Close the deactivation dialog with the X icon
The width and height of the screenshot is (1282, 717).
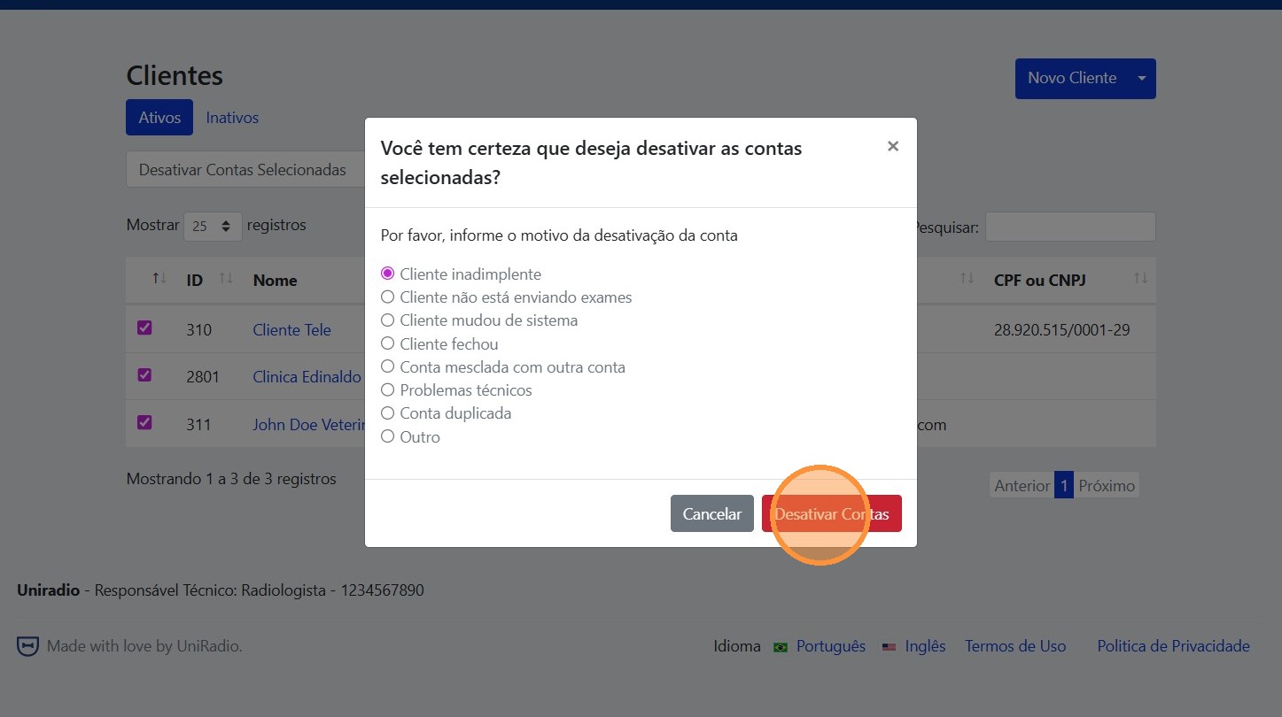tap(892, 146)
